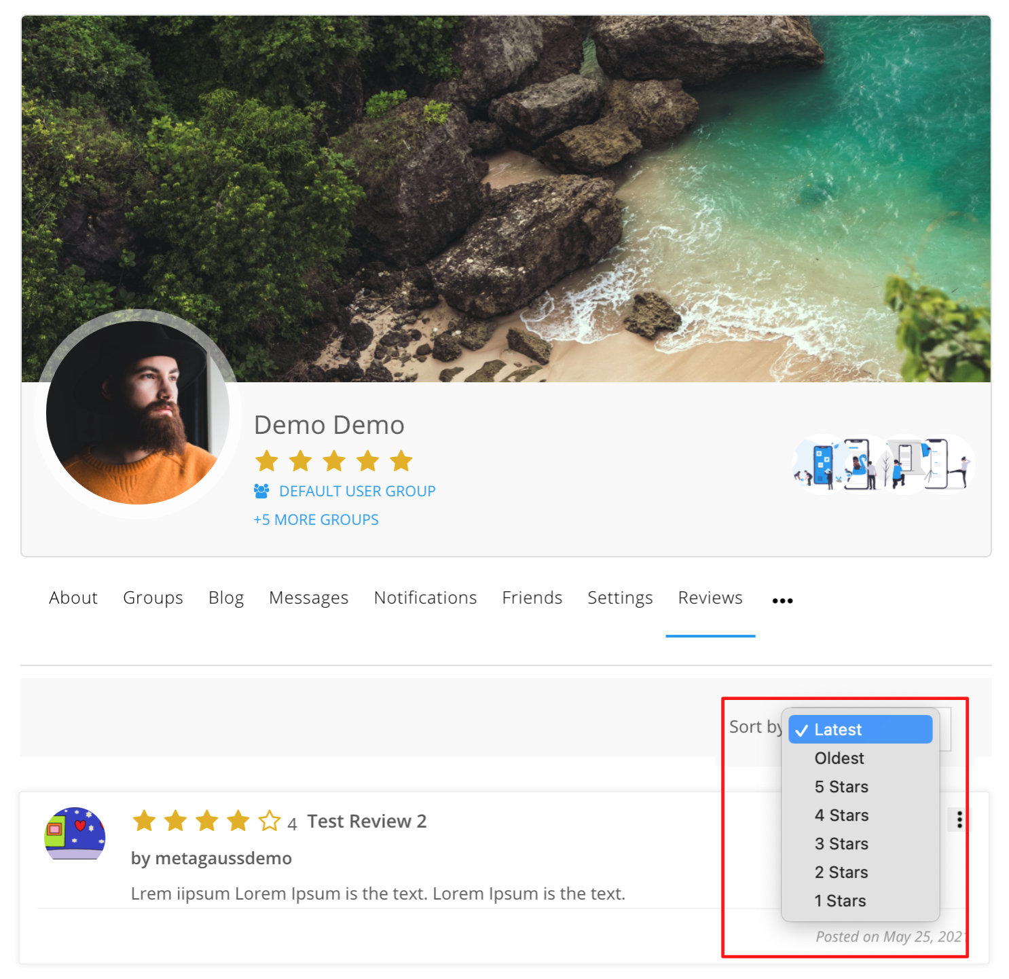Expand the +5 MORE GROUPS link
Viewport: 1009px width, 979px height.
pos(316,519)
